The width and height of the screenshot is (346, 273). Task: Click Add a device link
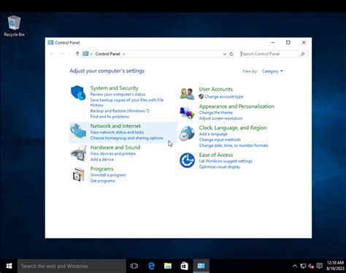[101, 159]
